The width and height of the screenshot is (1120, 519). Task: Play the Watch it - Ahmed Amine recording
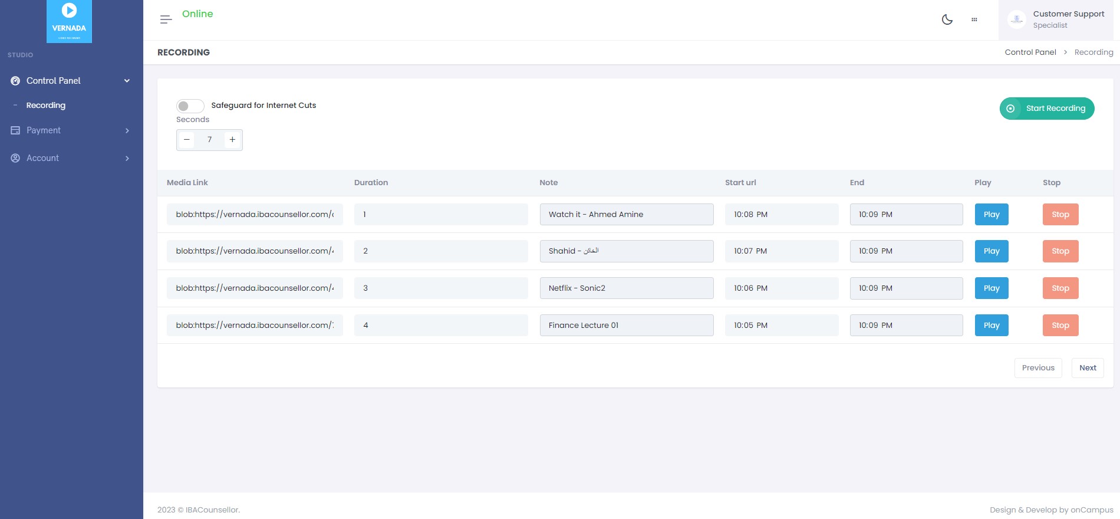(991, 215)
